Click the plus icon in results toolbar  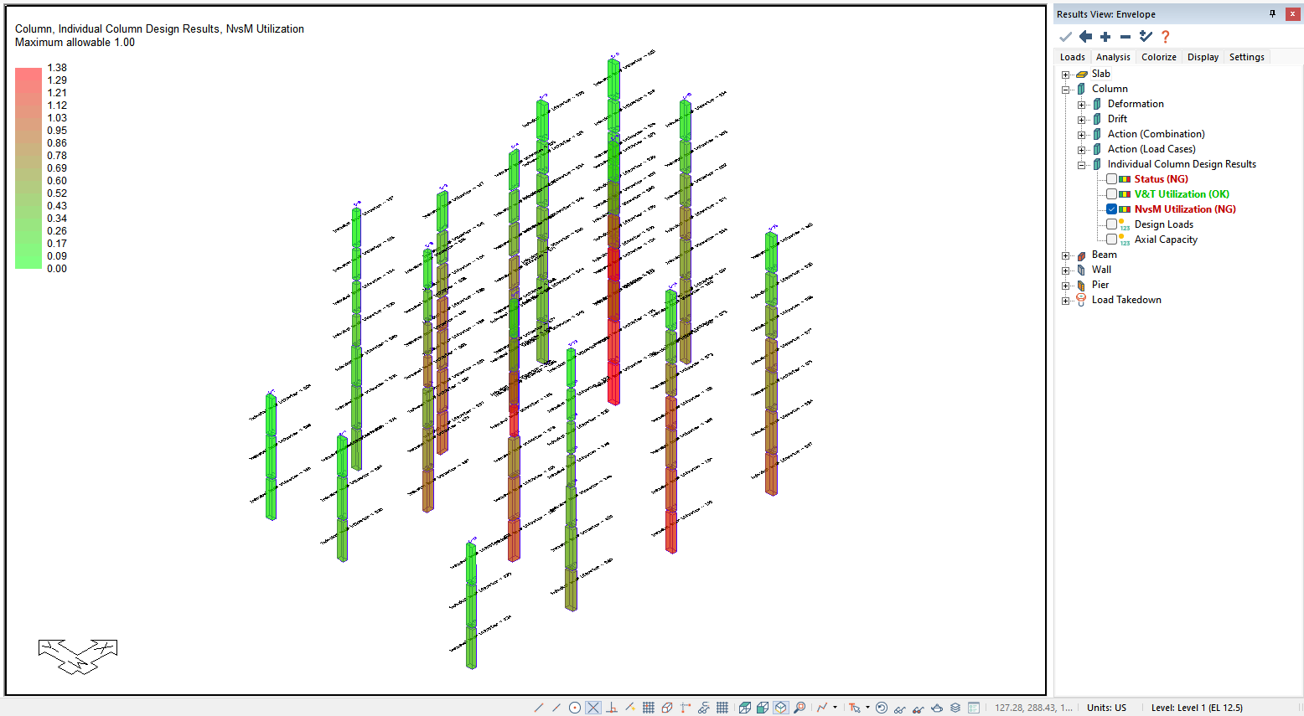[1105, 37]
